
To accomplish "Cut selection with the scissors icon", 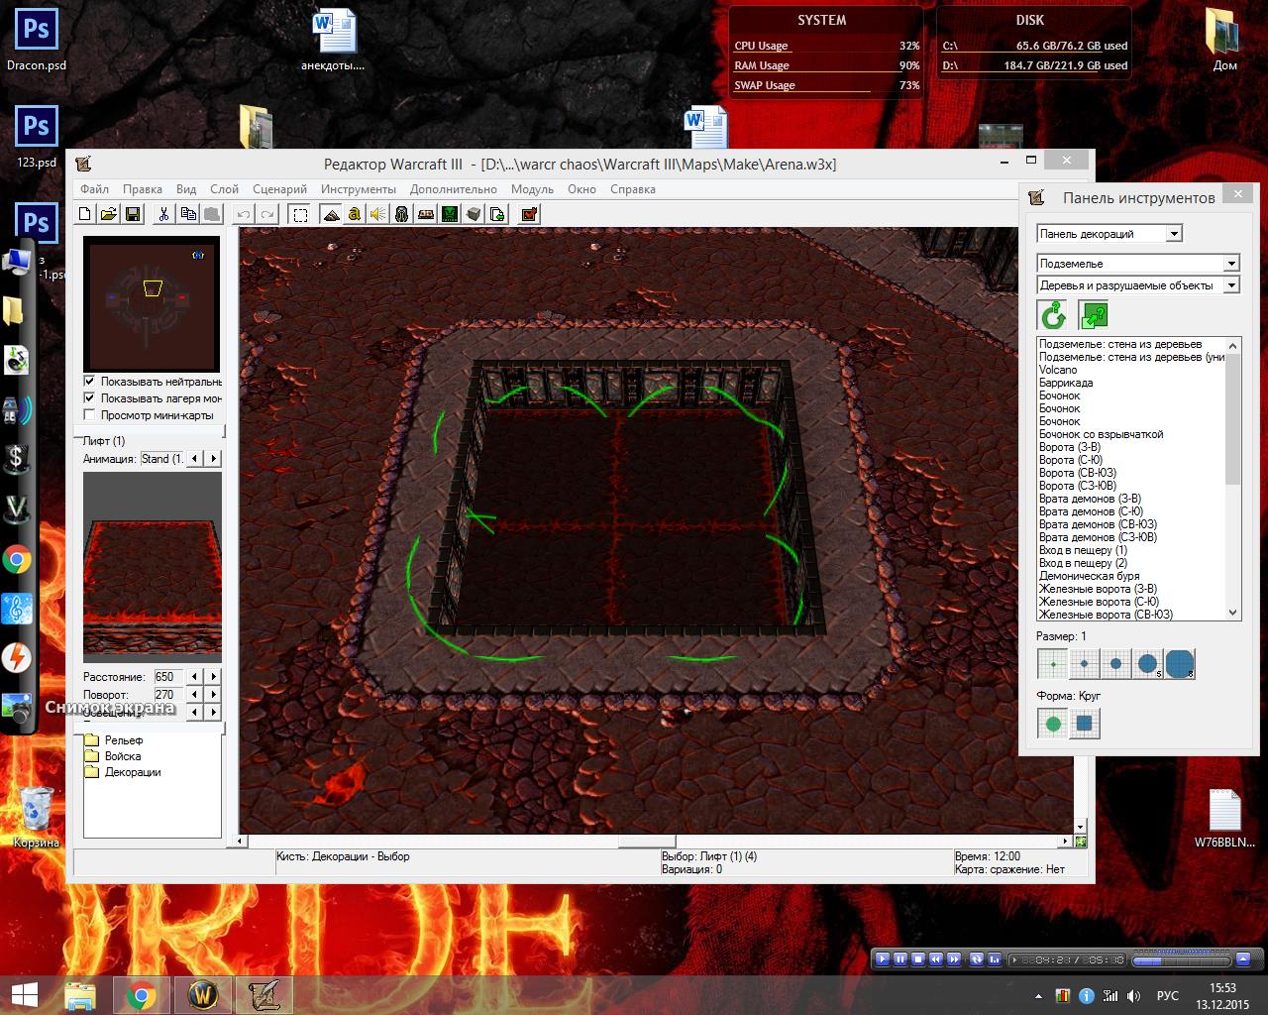I will (x=164, y=214).
